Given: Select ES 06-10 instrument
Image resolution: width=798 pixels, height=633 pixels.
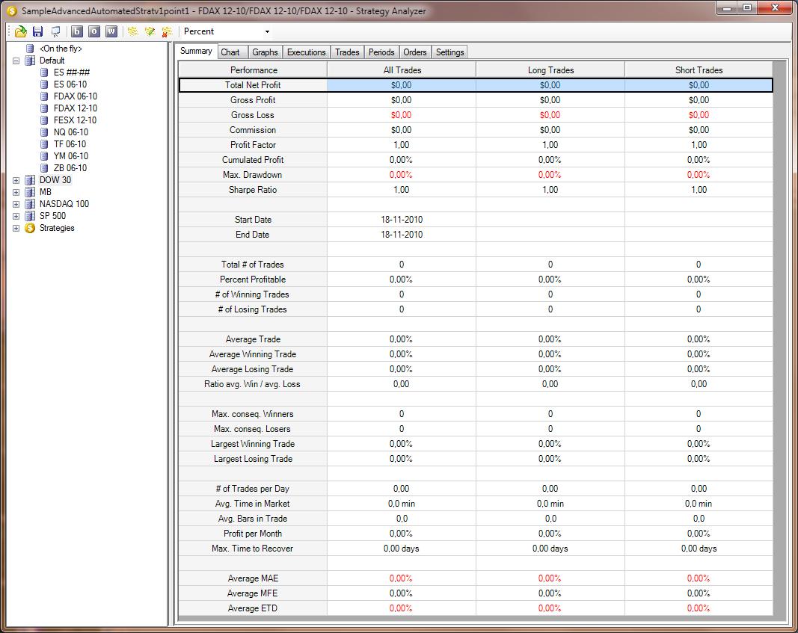Looking at the screenshot, I should coord(70,84).
